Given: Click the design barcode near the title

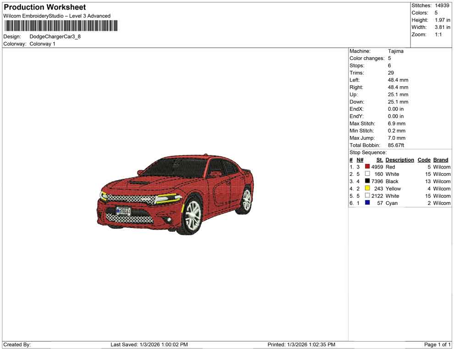Looking at the screenshot, I should pyautogui.click(x=61, y=26).
